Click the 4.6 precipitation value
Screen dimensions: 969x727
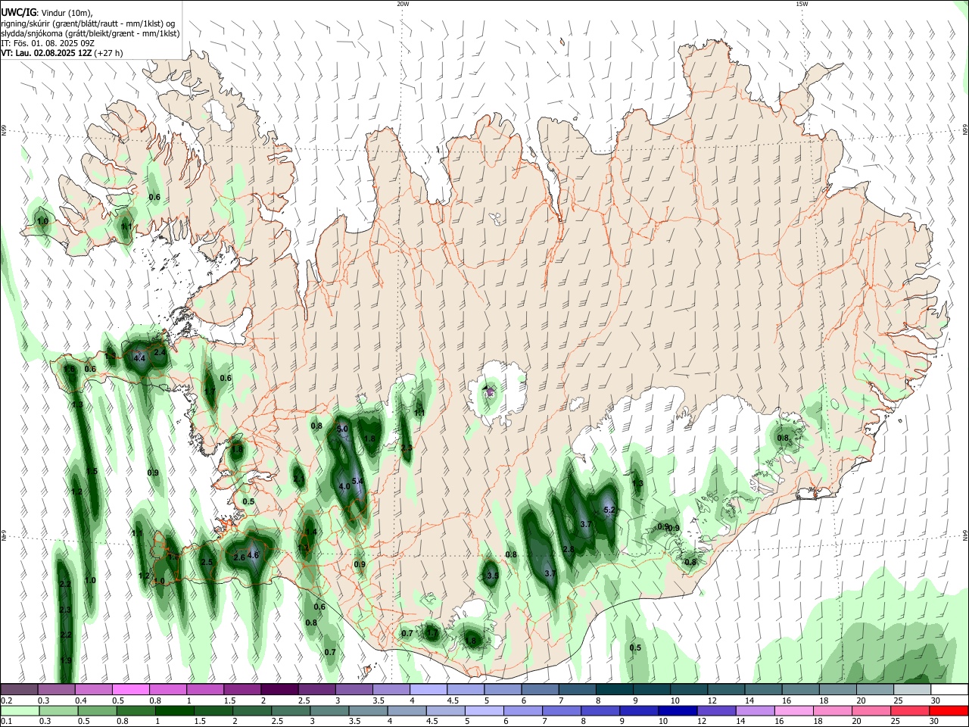coord(254,555)
